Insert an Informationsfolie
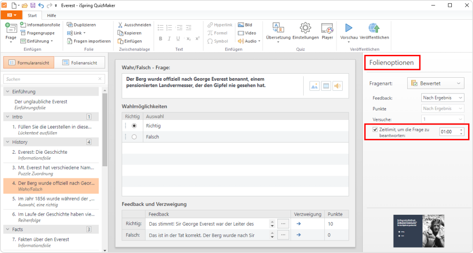This screenshot has width=473, height=253. click(40, 25)
